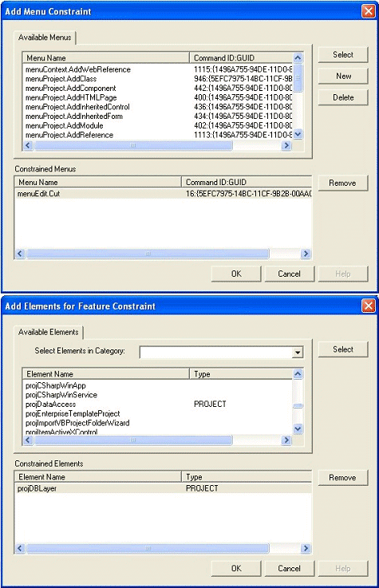379x588 pixels.
Task: Select menuProject.AddClass row
Action: point(159,79)
